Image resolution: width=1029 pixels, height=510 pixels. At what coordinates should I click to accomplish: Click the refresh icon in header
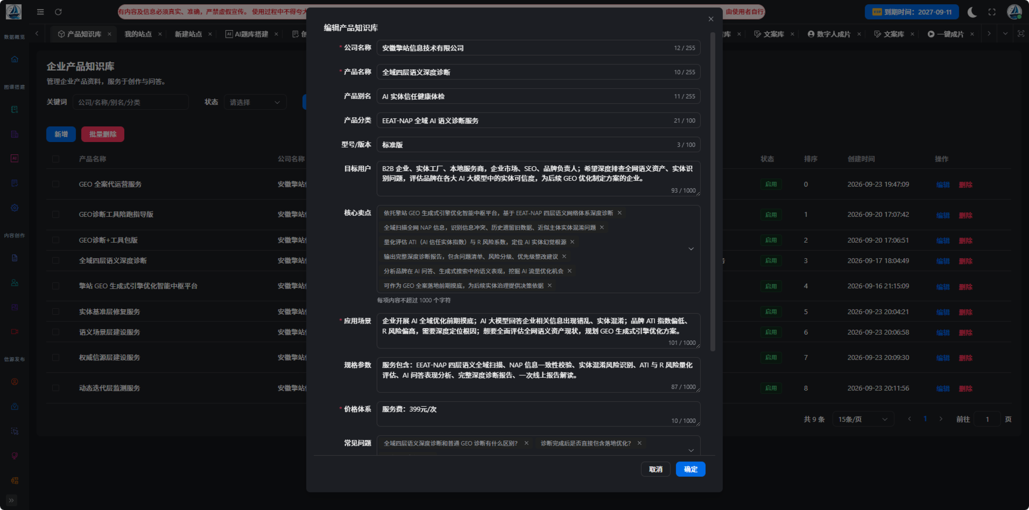58,12
